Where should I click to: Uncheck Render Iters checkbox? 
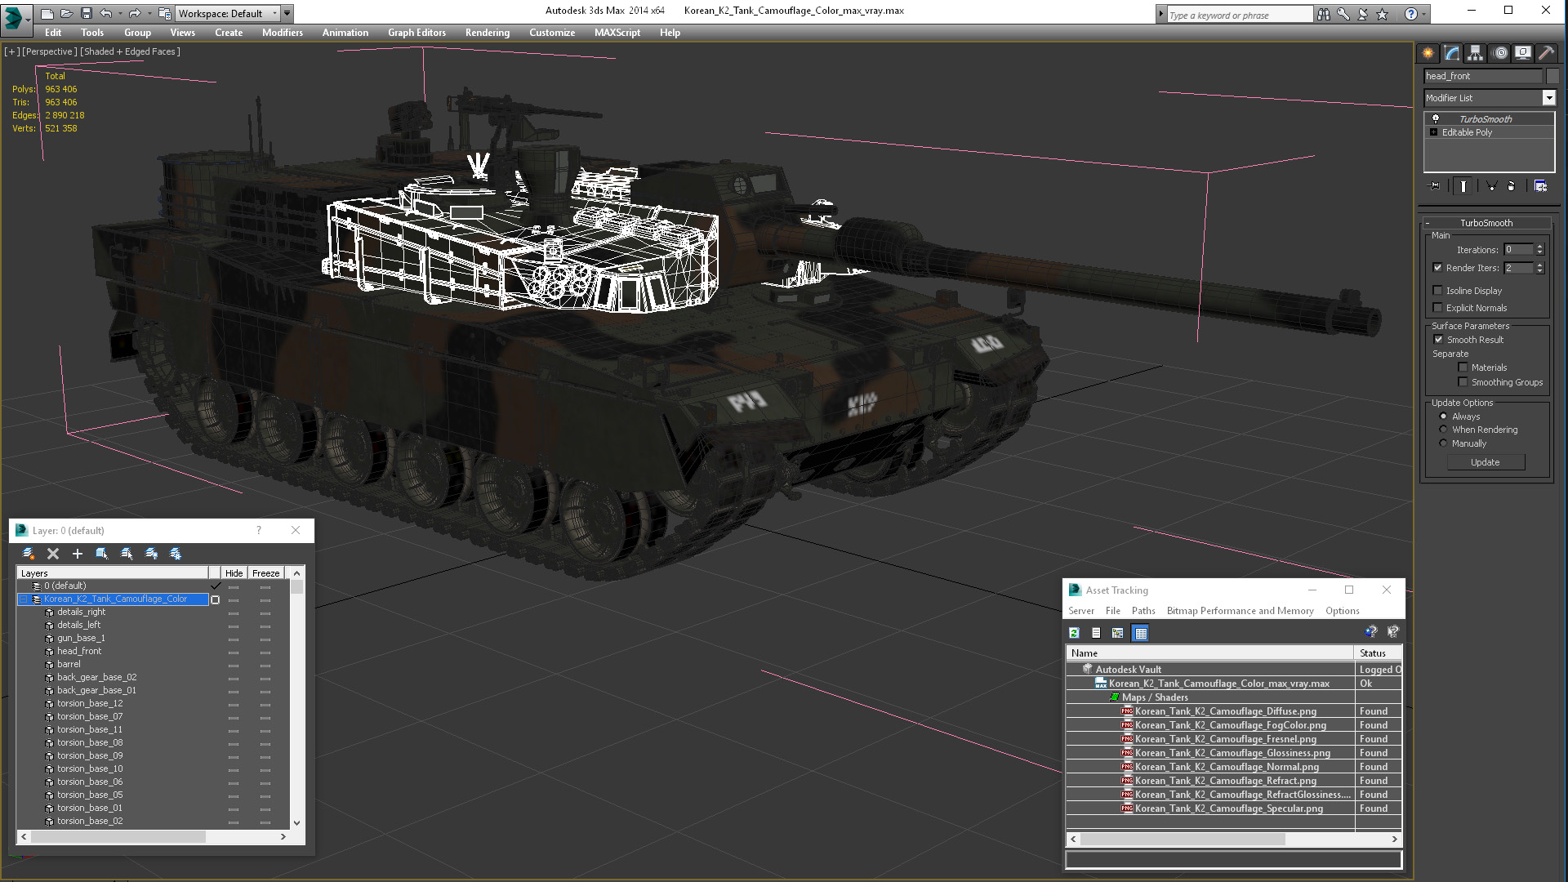[1437, 268]
